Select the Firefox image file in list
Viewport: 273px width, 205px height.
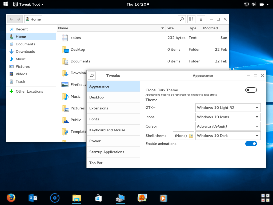tap(74, 85)
